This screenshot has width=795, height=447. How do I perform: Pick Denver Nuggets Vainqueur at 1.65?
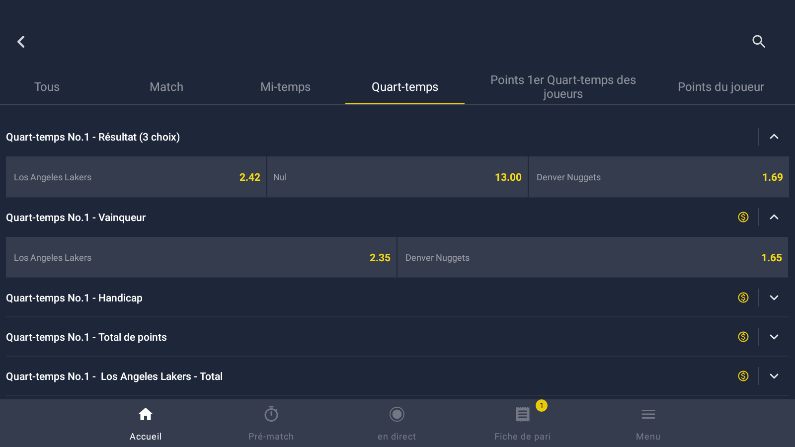(x=593, y=258)
